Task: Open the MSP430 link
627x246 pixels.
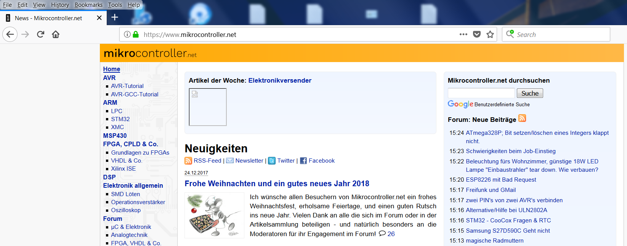Action: pyautogui.click(x=115, y=136)
